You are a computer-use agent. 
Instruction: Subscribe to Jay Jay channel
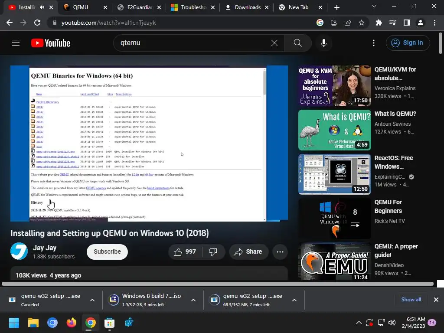click(108, 252)
